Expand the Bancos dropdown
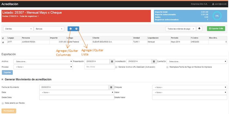 pyautogui.click(x=49, y=29)
